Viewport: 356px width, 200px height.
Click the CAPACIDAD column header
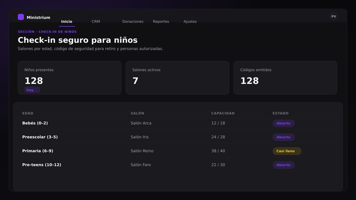click(223, 113)
